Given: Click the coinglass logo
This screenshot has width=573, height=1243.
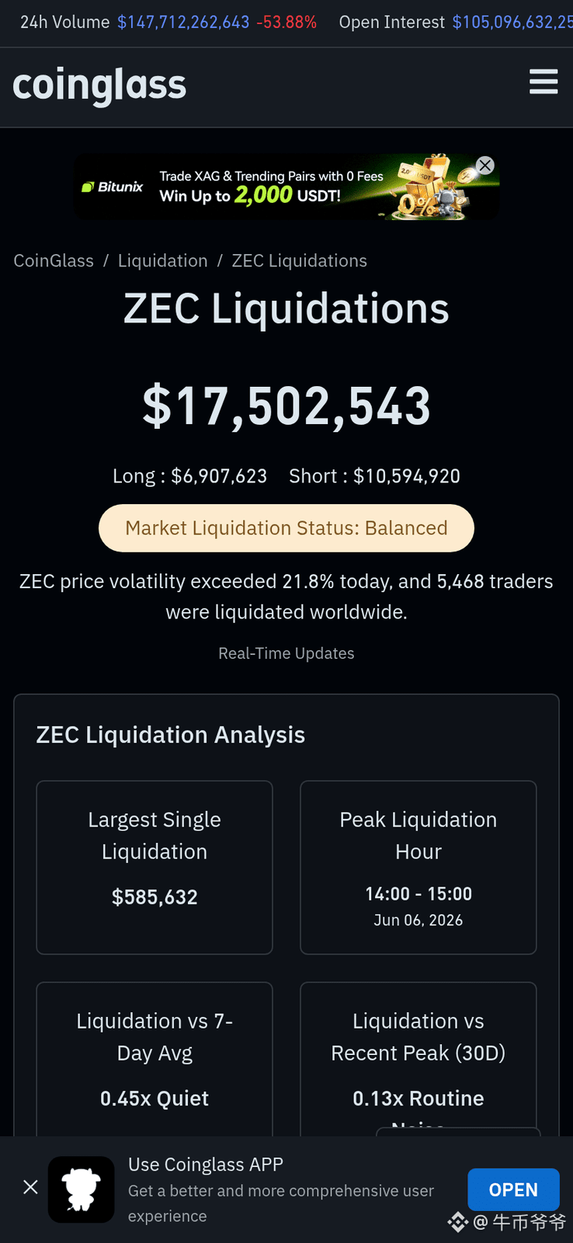Looking at the screenshot, I should (99, 85).
